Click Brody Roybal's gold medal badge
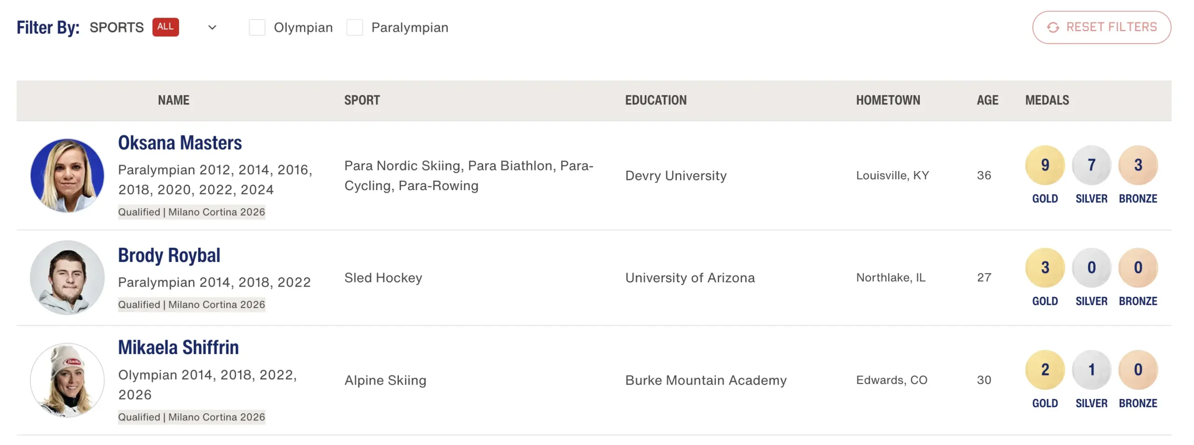Screen dimensions: 1194x445 (1044, 267)
